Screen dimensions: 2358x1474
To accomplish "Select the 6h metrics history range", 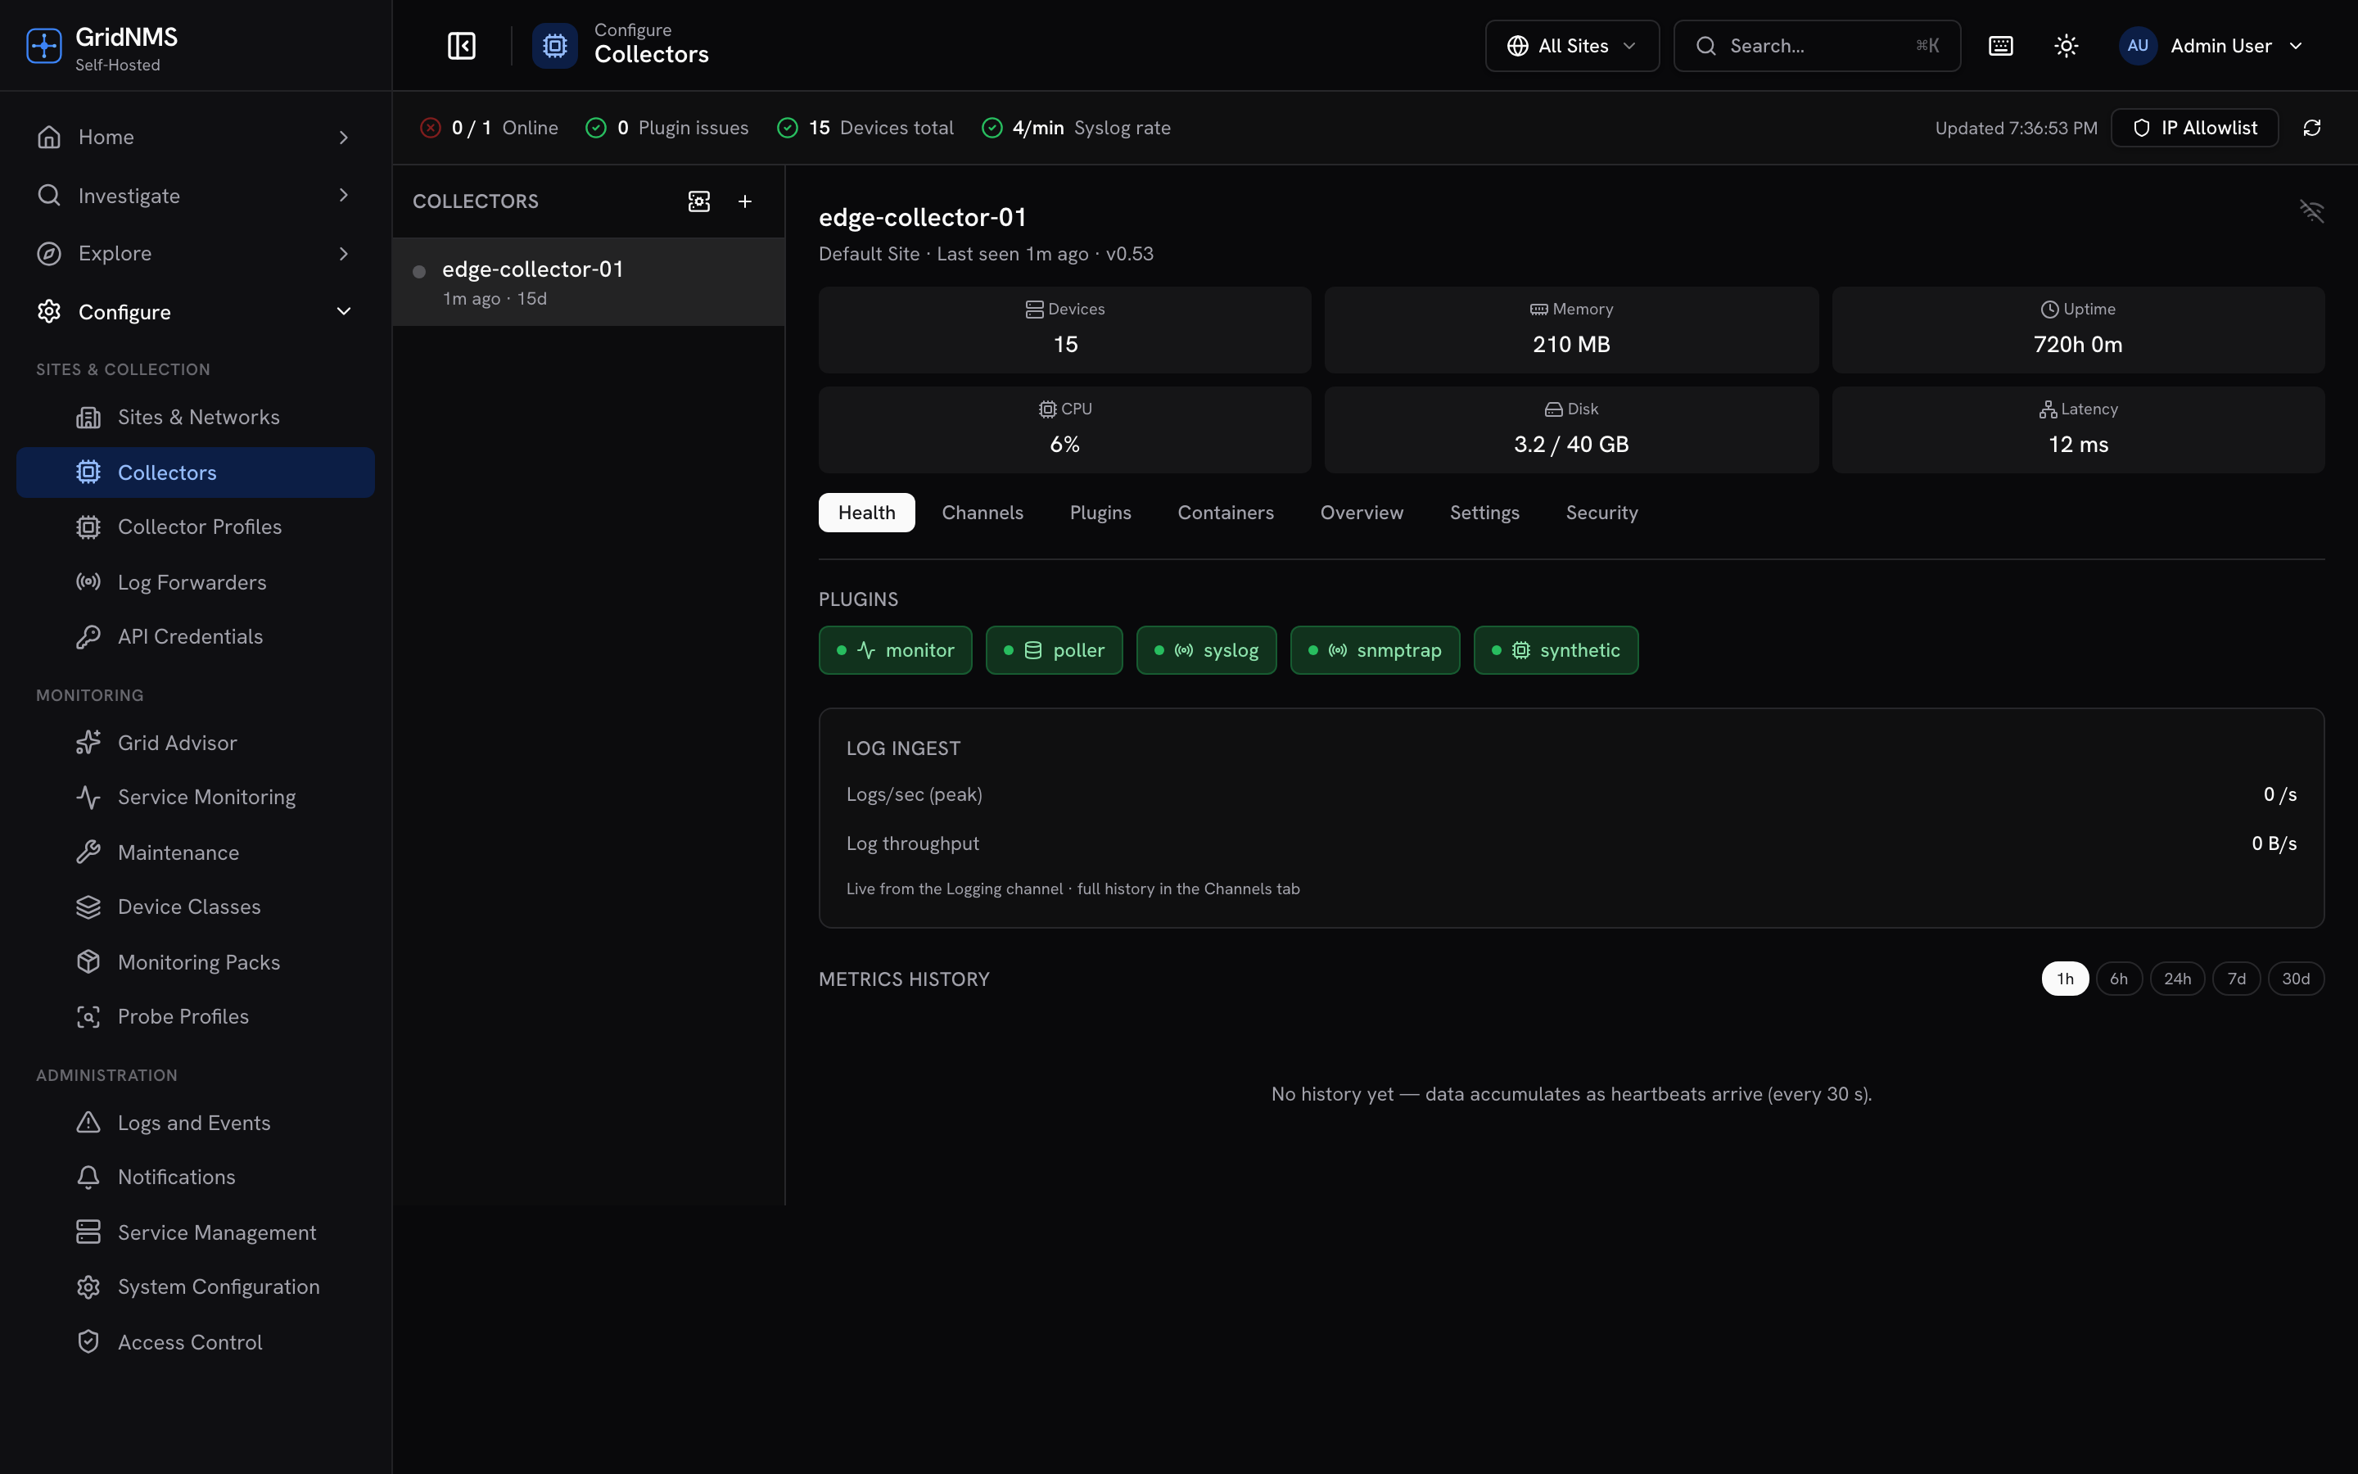I will (x=2118, y=979).
